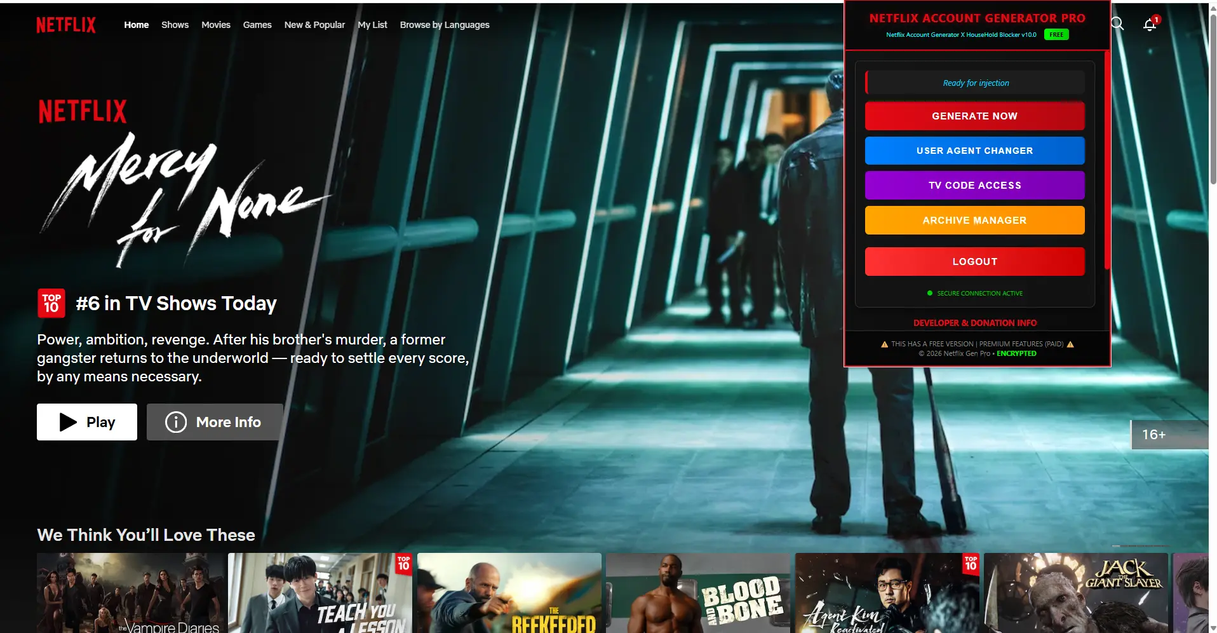The image size is (1217, 633).
Task: Click the green FREE badge in the popup header
Action: point(1056,35)
